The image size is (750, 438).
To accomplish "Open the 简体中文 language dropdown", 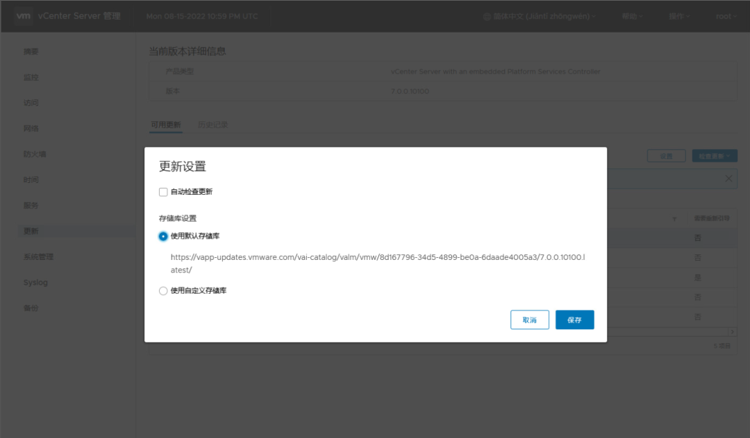I will coord(544,16).
